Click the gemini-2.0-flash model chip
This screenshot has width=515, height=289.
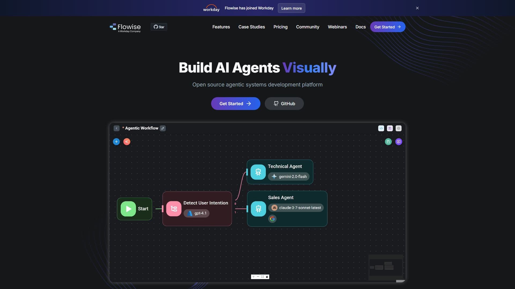289,177
